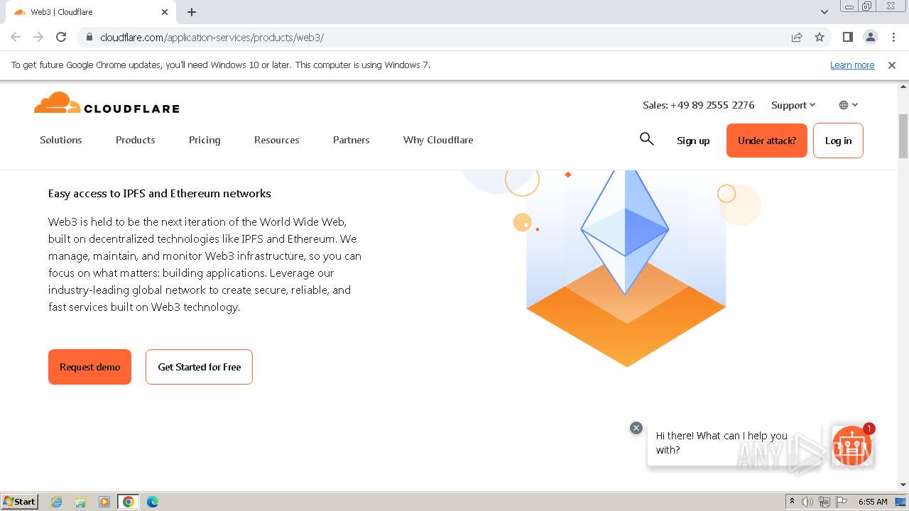Open the volume speaker tray icon
This screenshot has width=909, height=511.
(x=807, y=502)
